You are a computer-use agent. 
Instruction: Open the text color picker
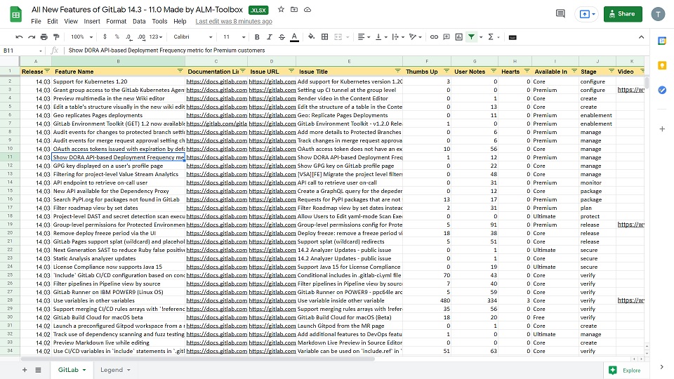pos(294,37)
